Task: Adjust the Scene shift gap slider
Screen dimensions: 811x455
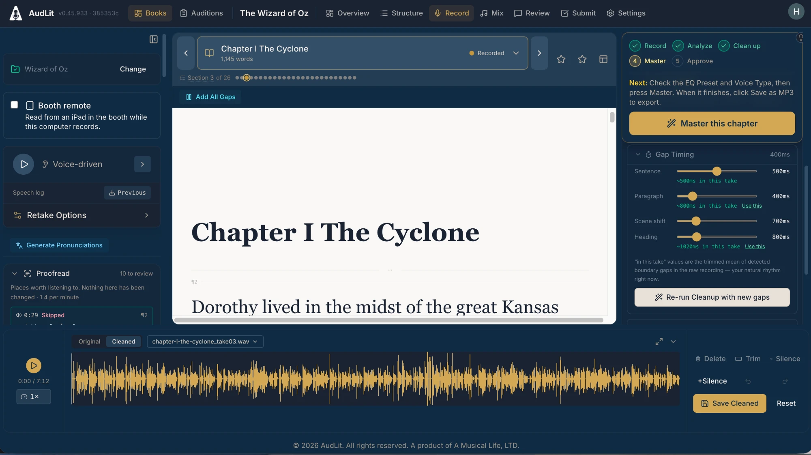Action: pos(717,221)
